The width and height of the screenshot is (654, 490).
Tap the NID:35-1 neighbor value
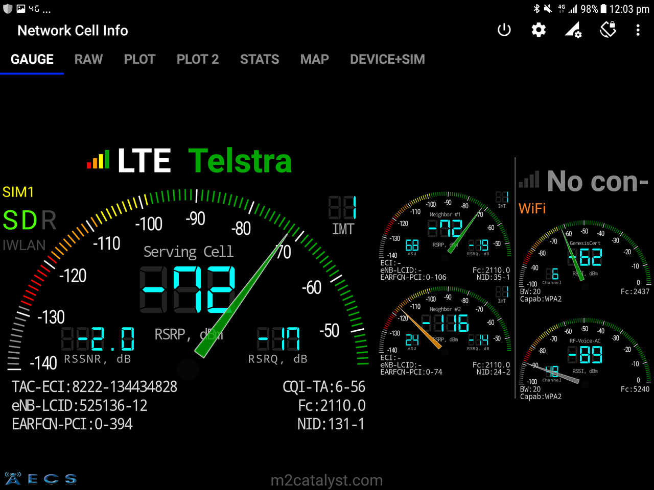click(493, 277)
